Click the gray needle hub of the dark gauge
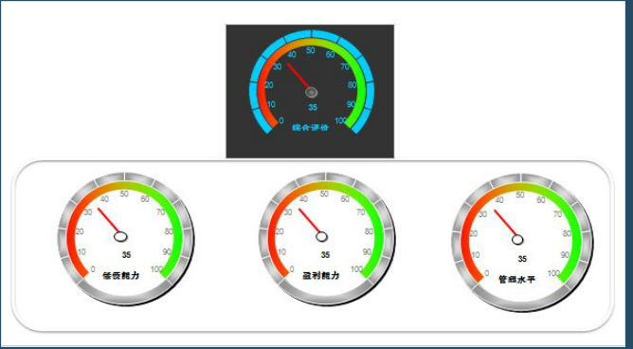 pos(311,93)
